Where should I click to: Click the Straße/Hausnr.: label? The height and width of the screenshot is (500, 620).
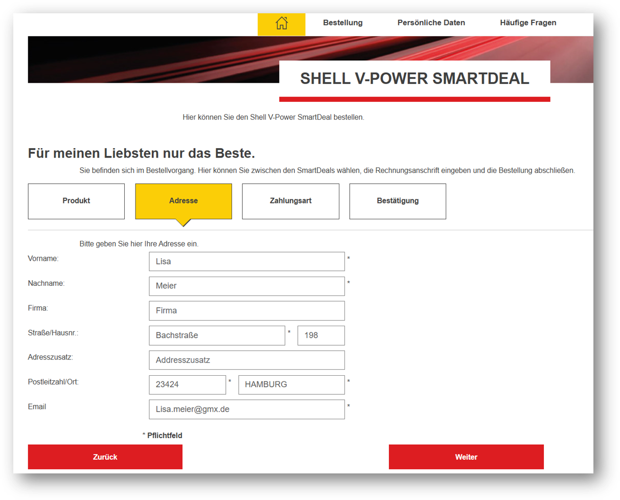click(x=53, y=333)
